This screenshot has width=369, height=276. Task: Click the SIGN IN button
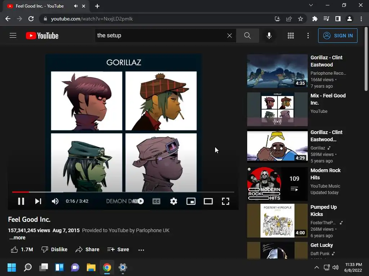[x=337, y=36]
